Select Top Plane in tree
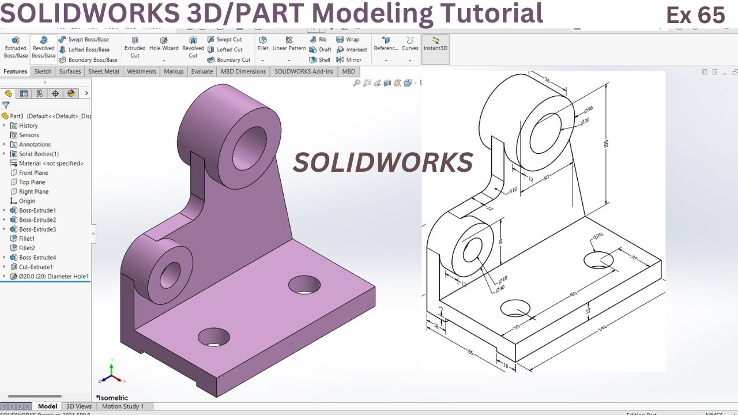 point(28,182)
